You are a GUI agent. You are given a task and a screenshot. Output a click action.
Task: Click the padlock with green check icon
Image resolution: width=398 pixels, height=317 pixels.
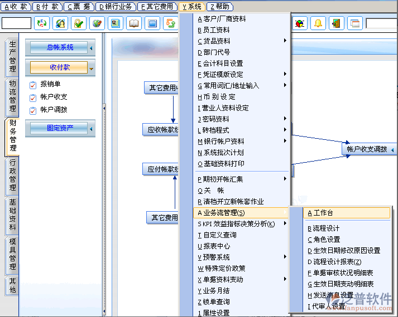[79, 23]
